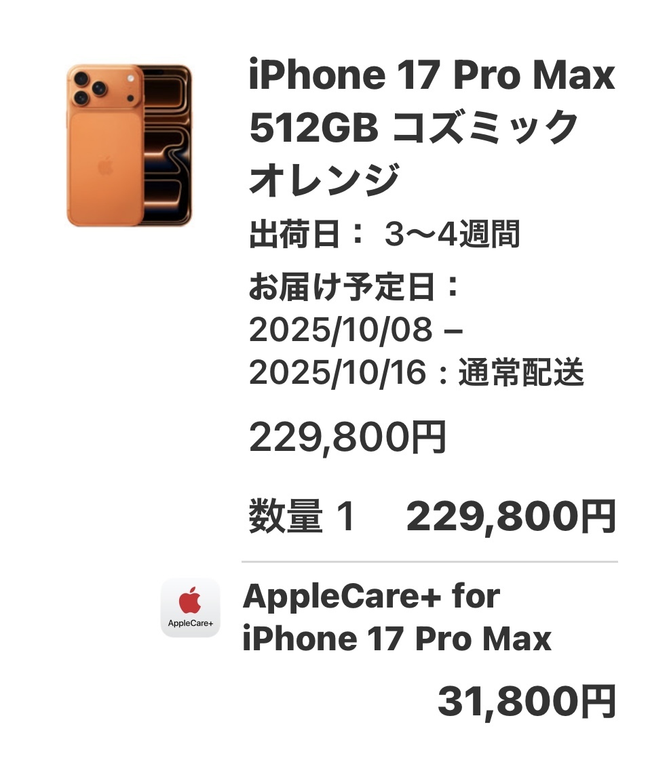Select the お届け予定日 label
The image size is (650, 773).
pyautogui.click(x=354, y=287)
